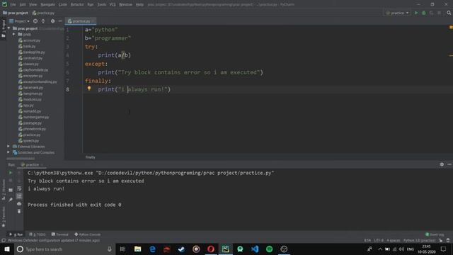The height and width of the screenshot is (255, 453).
Task: Open the Edit menu
Action: 23,5
